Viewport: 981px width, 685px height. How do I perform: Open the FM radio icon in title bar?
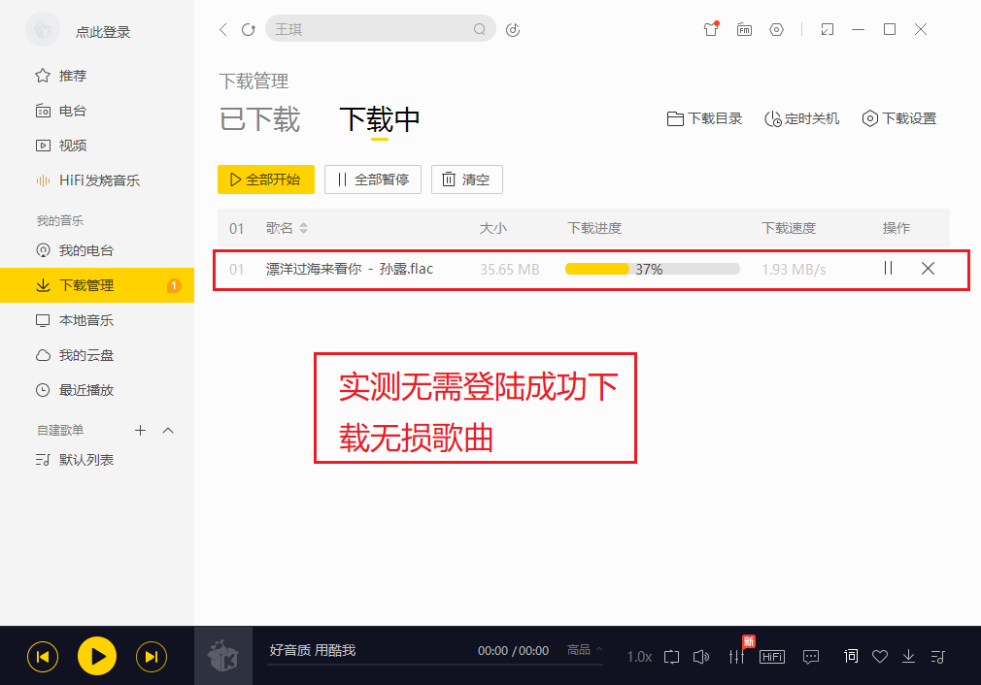pos(744,29)
